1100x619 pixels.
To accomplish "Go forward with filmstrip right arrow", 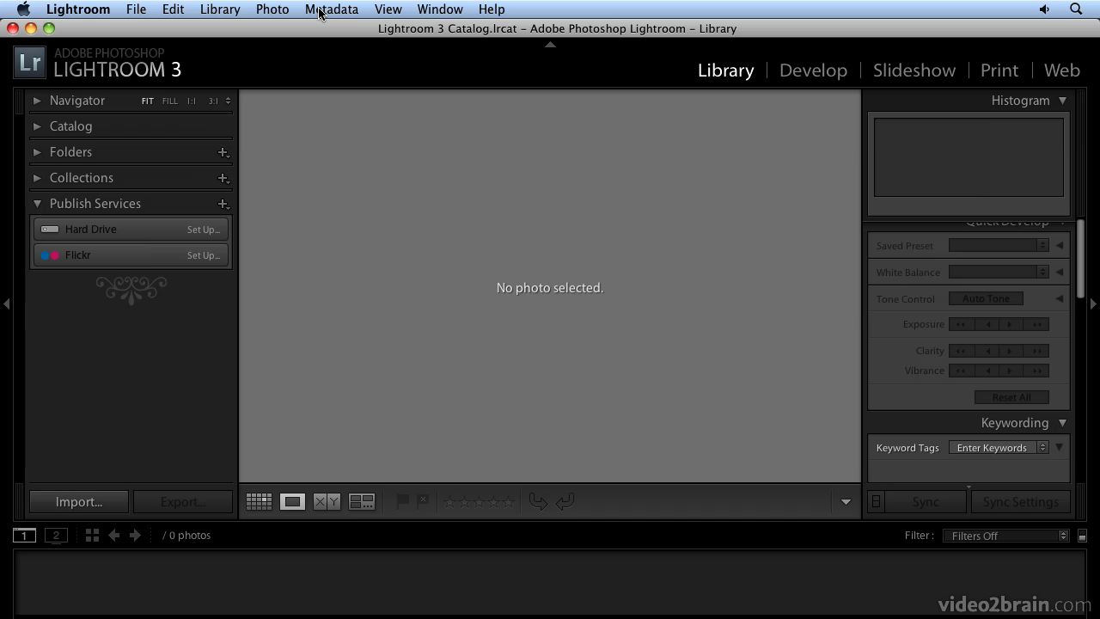I will coord(135,535).
